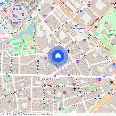The width and height of the screenshot is (116, 116).
Task: Click the shop cart above Carrer de Vilardell
Action: point(74,84)
